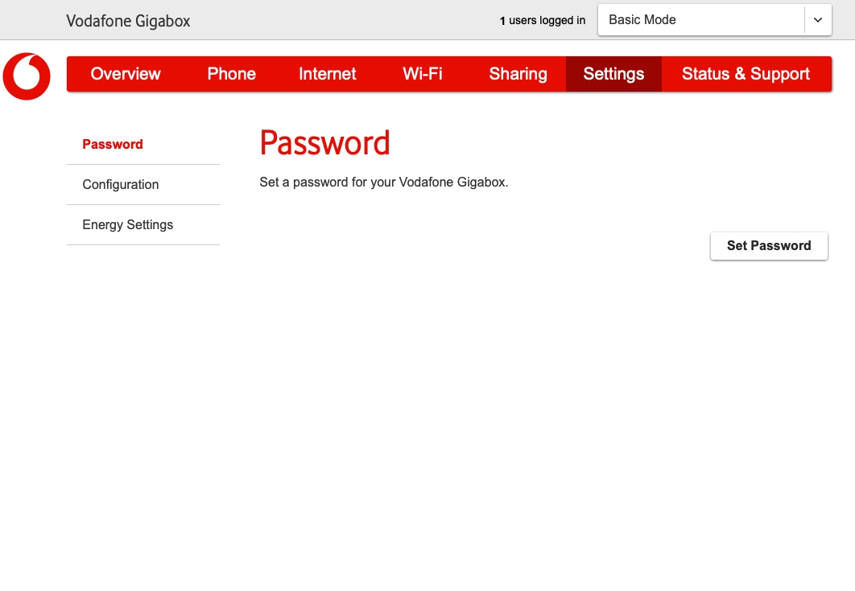Open Configuration in the sidebar

pyautogui.click(x=121, y=185)
